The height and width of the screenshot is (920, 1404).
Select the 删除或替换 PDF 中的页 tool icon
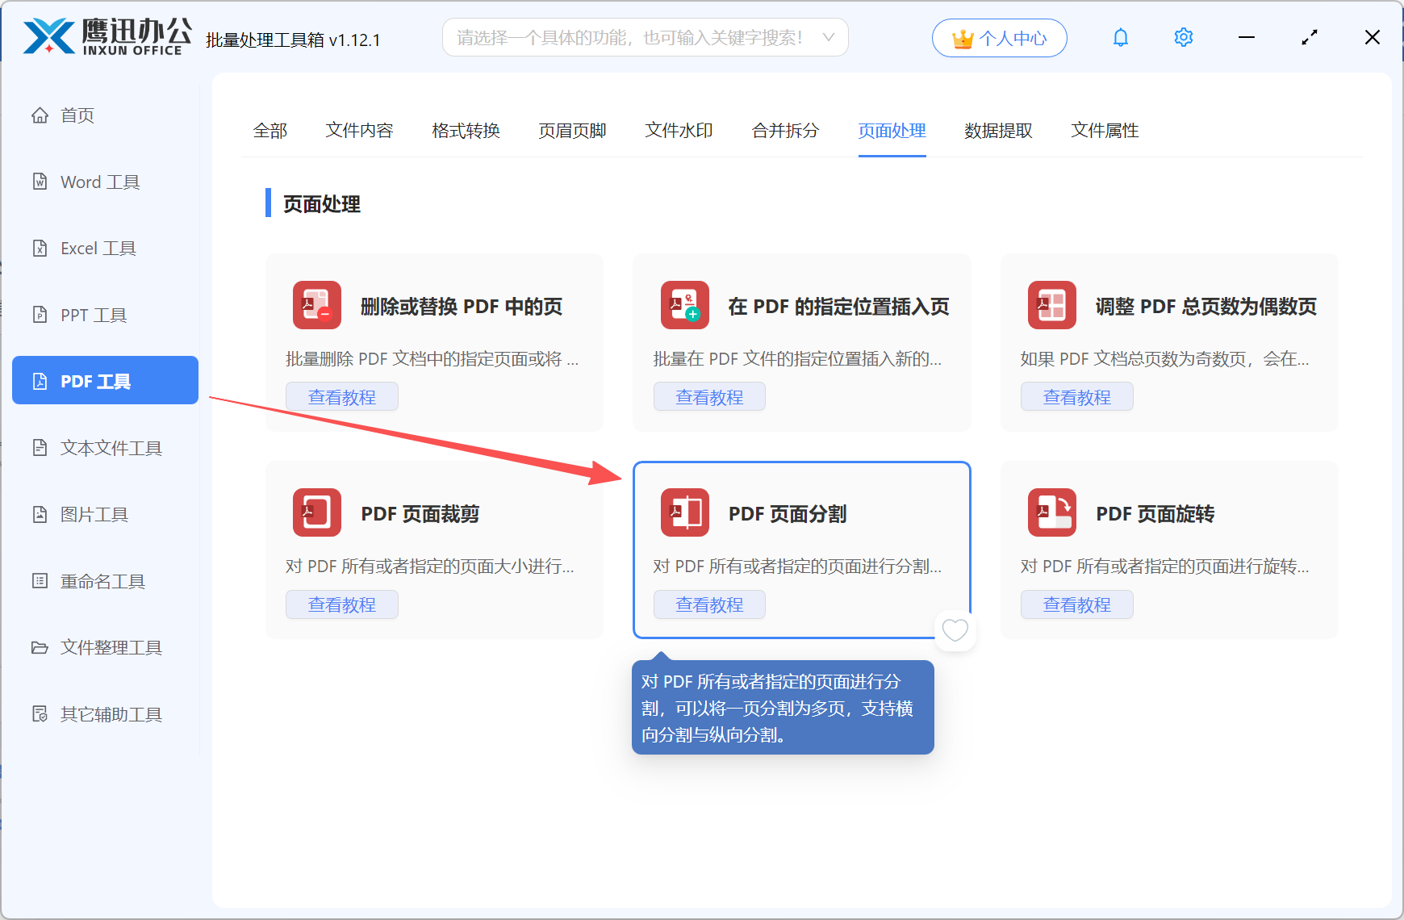click(x=316, y=305)
